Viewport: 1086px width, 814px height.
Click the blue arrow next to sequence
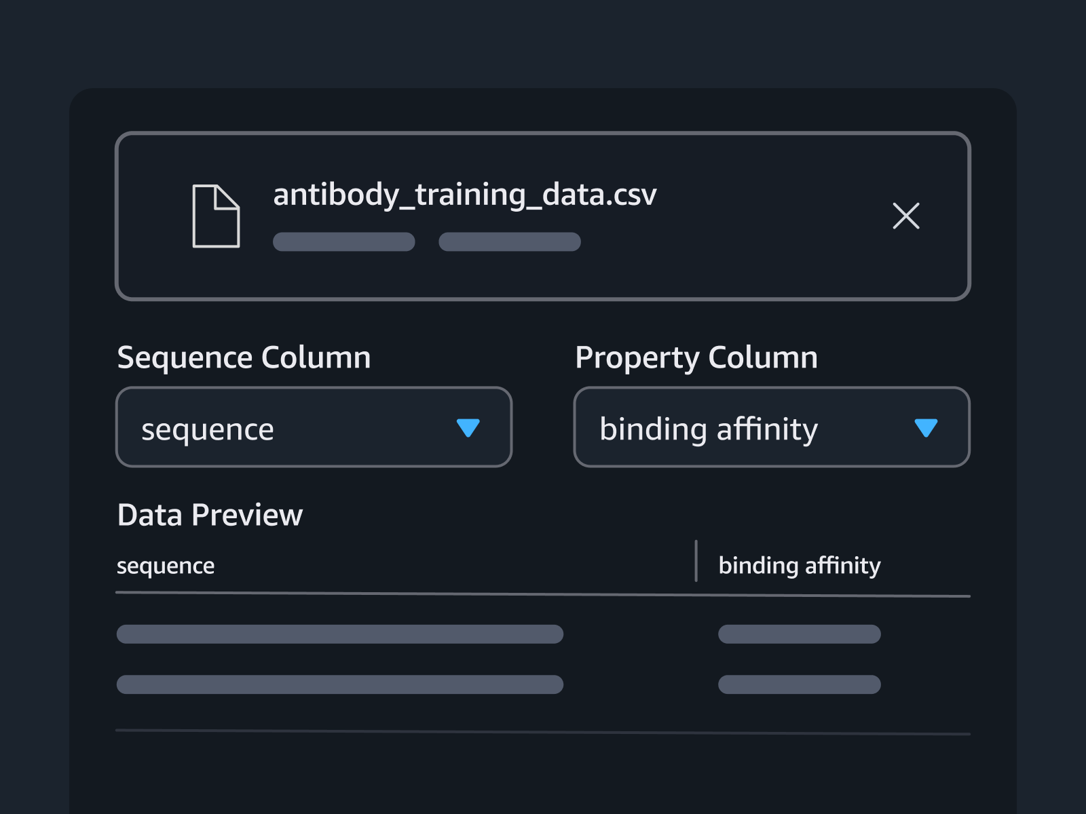coord(470,427)
